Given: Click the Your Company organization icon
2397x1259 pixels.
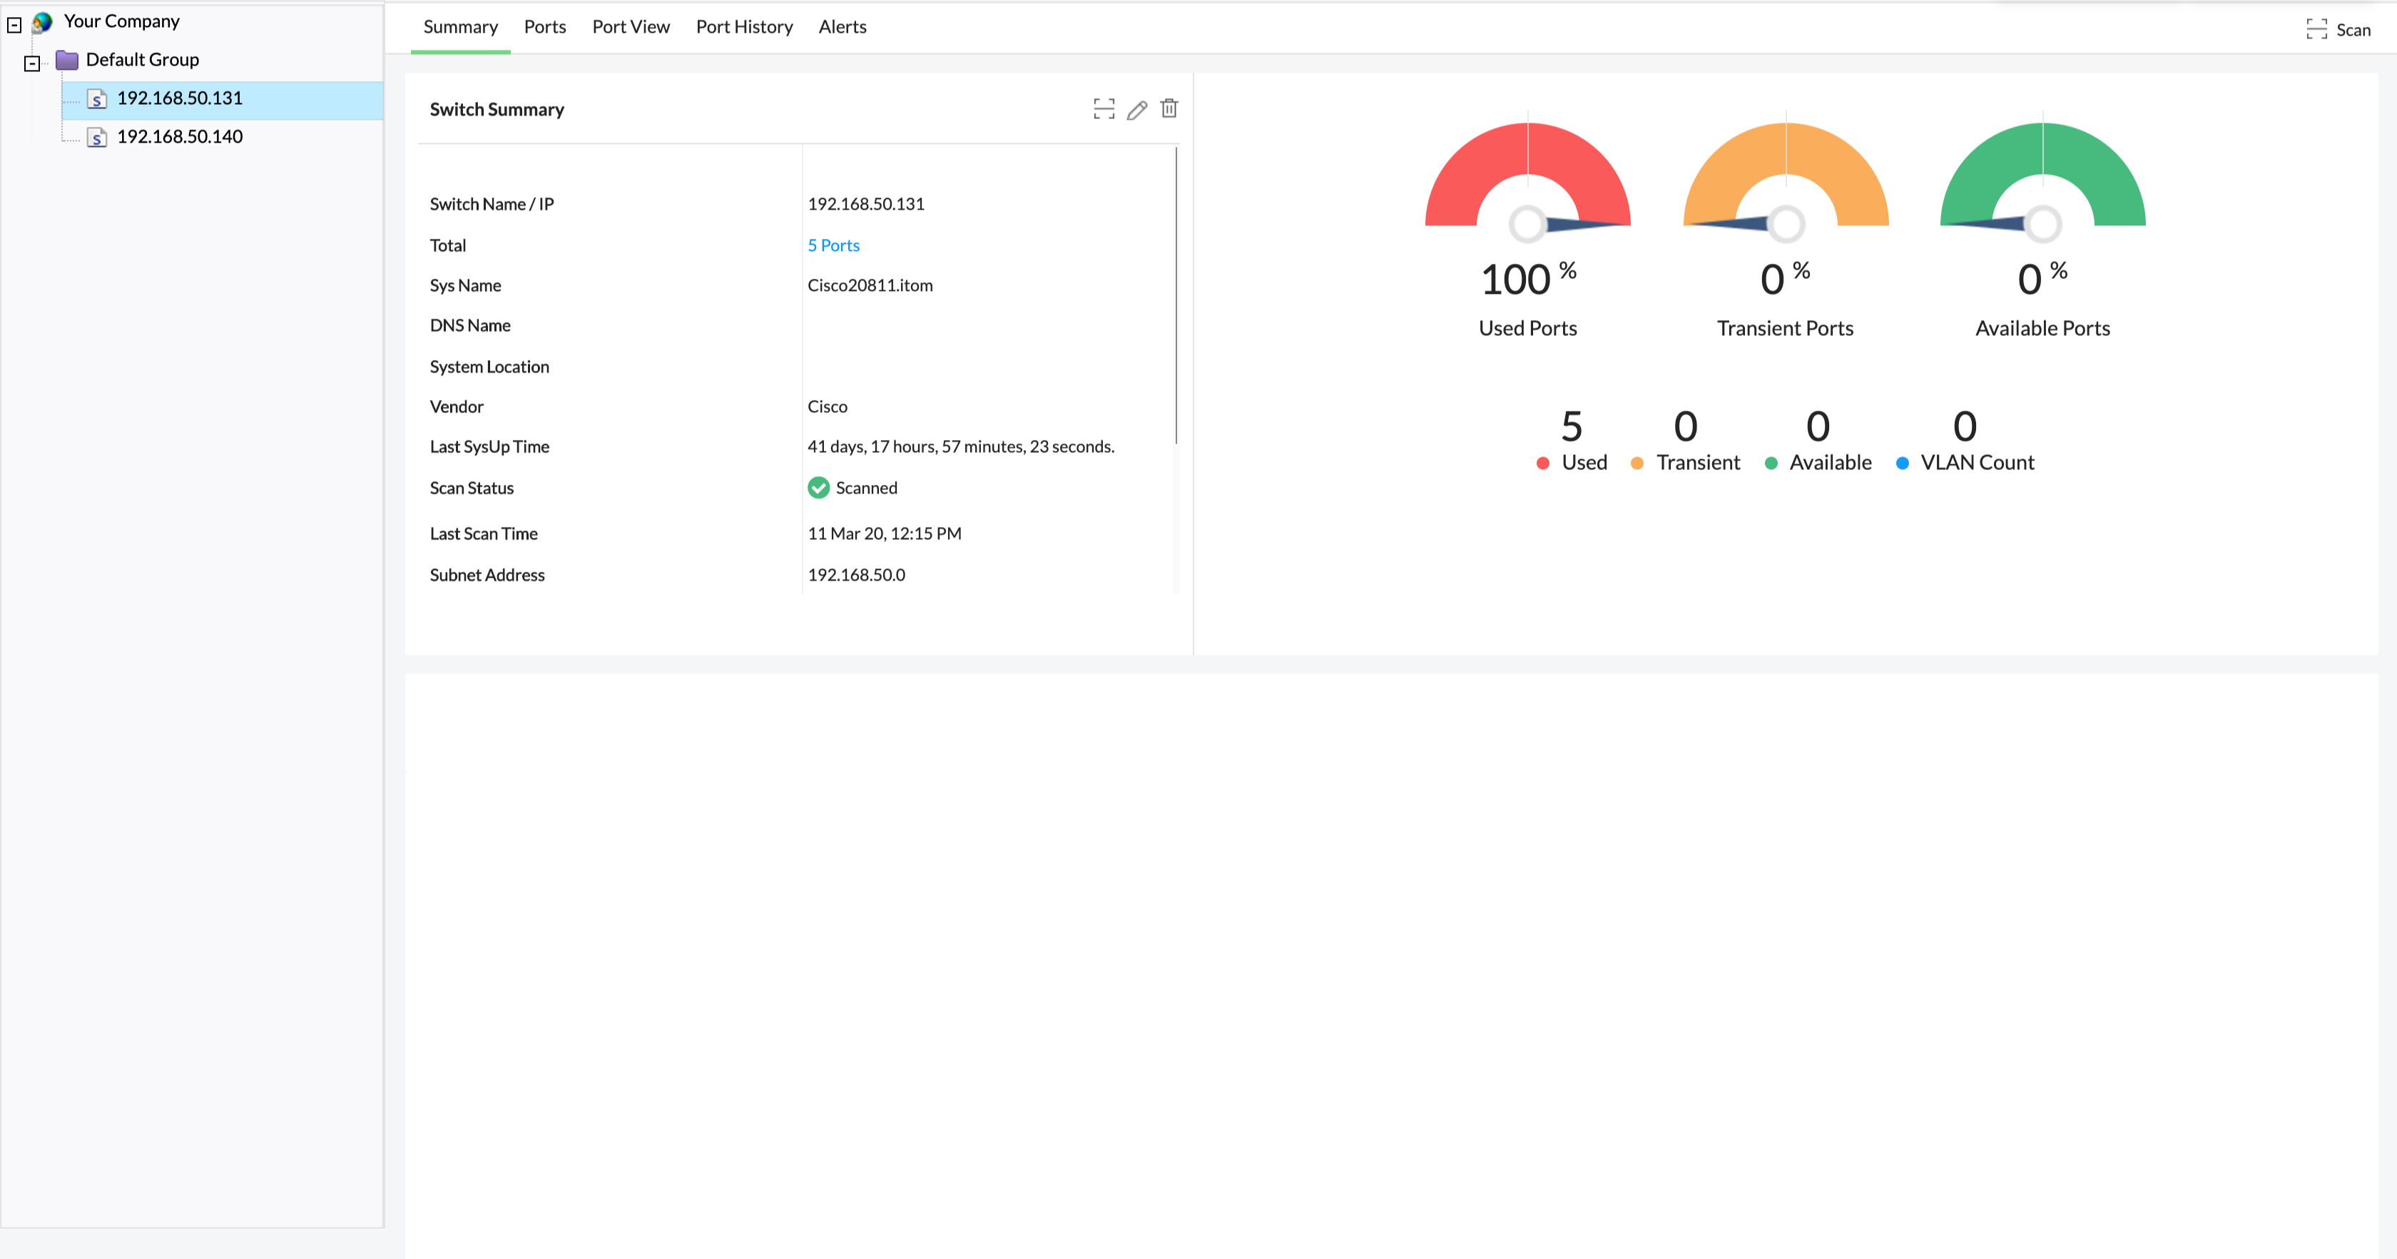Looking at the screenshot, I should point(43,21).
